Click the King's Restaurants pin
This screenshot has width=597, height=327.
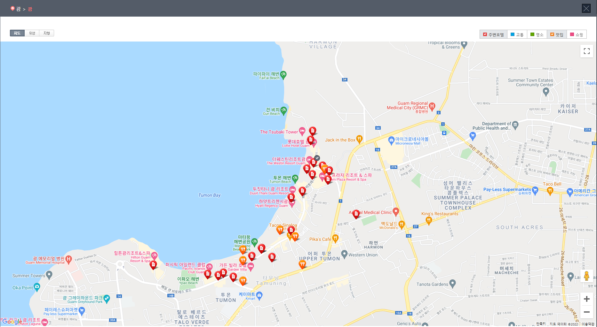pyautogui.click(x=429, y=220)
